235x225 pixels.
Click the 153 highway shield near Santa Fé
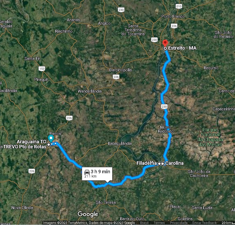42,68
